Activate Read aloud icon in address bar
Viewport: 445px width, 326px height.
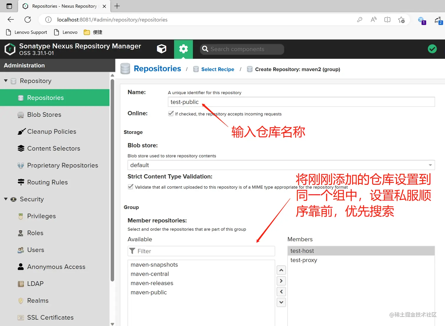[x=373, y=20]
